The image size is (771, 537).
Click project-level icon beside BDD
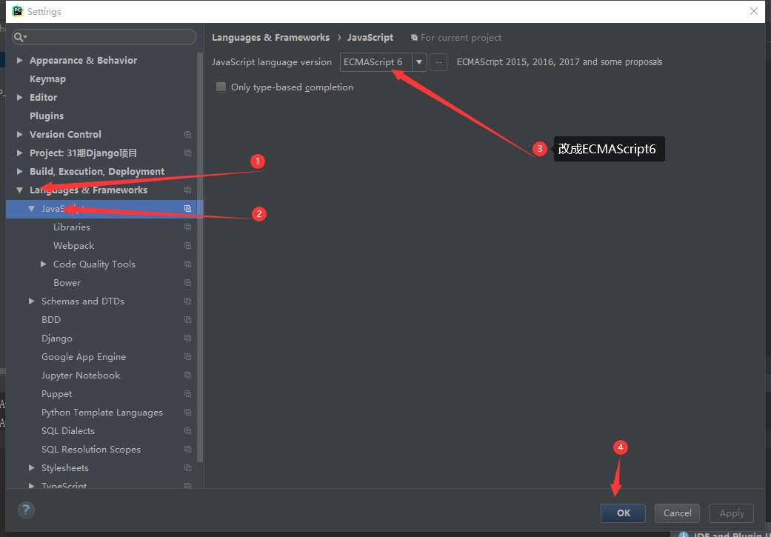187,320
